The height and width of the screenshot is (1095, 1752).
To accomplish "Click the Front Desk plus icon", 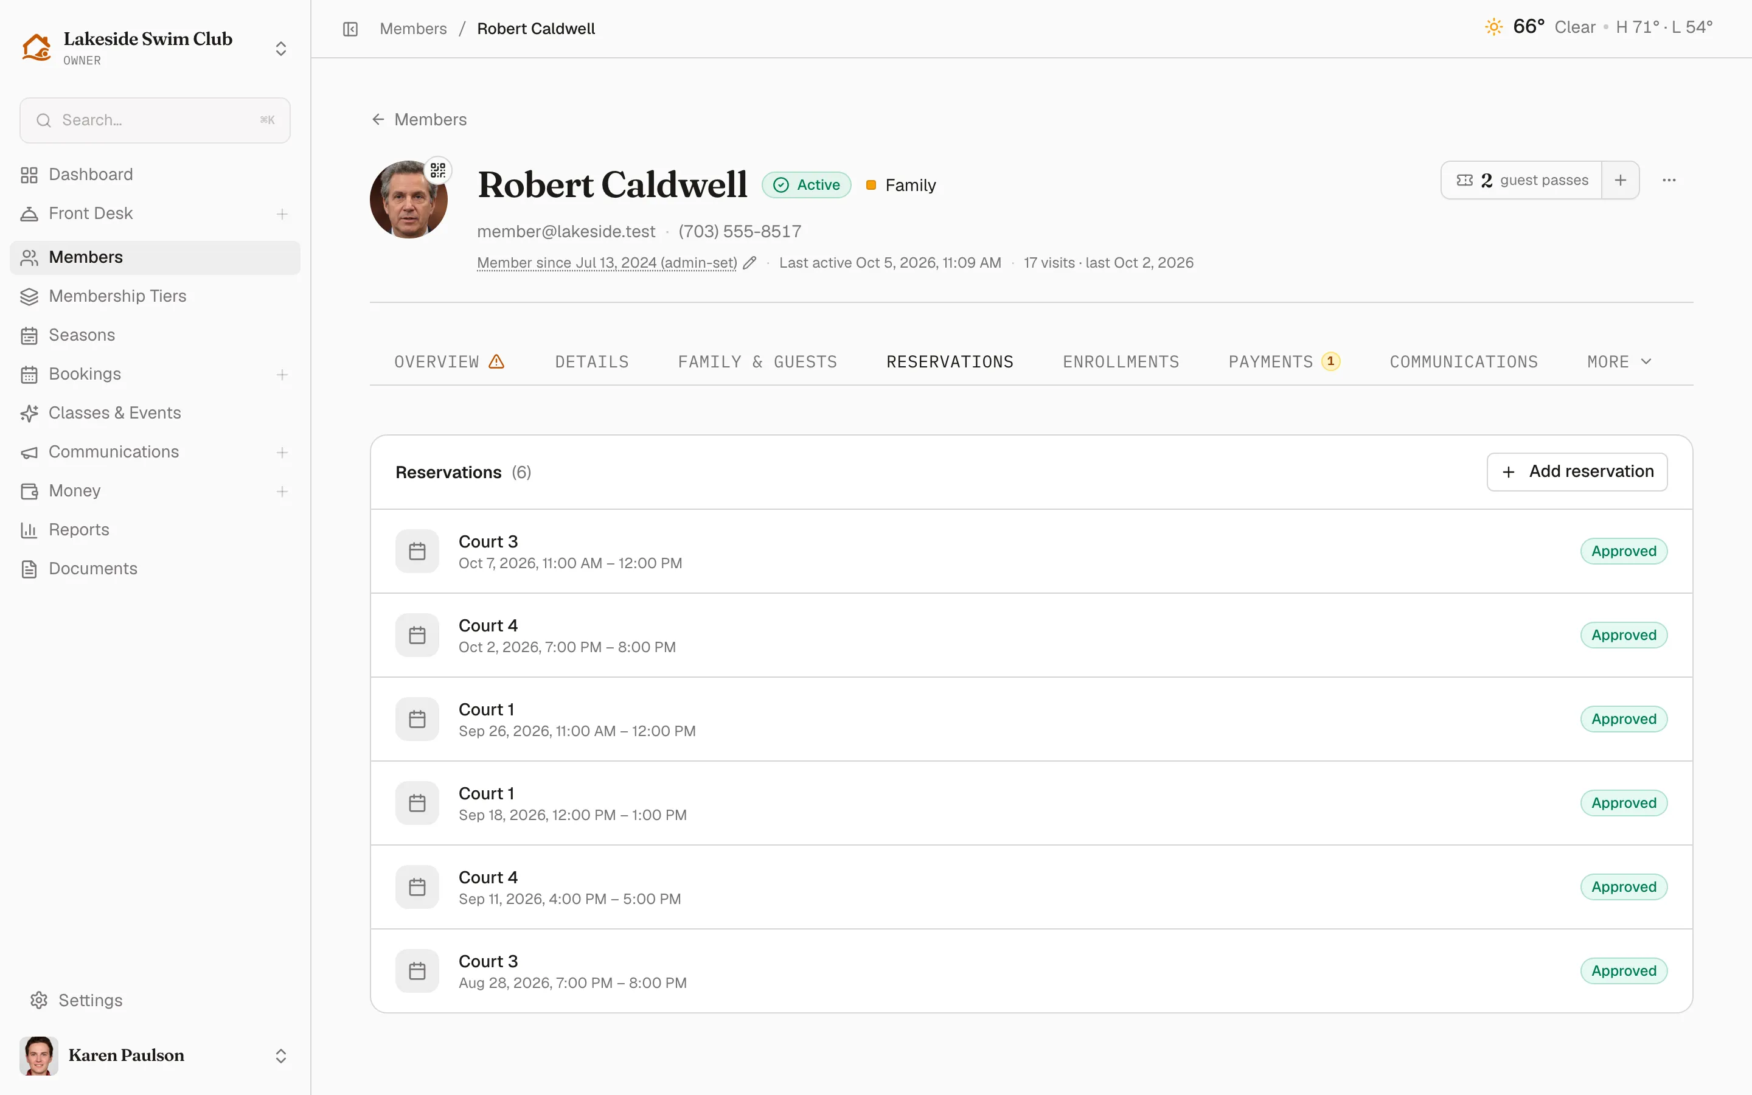I will click(x=282, y=214).
